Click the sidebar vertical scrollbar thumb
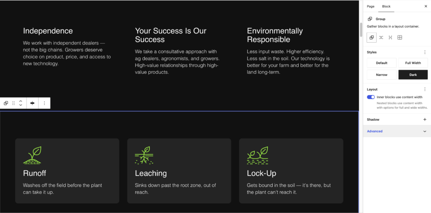 coord(361,30)
